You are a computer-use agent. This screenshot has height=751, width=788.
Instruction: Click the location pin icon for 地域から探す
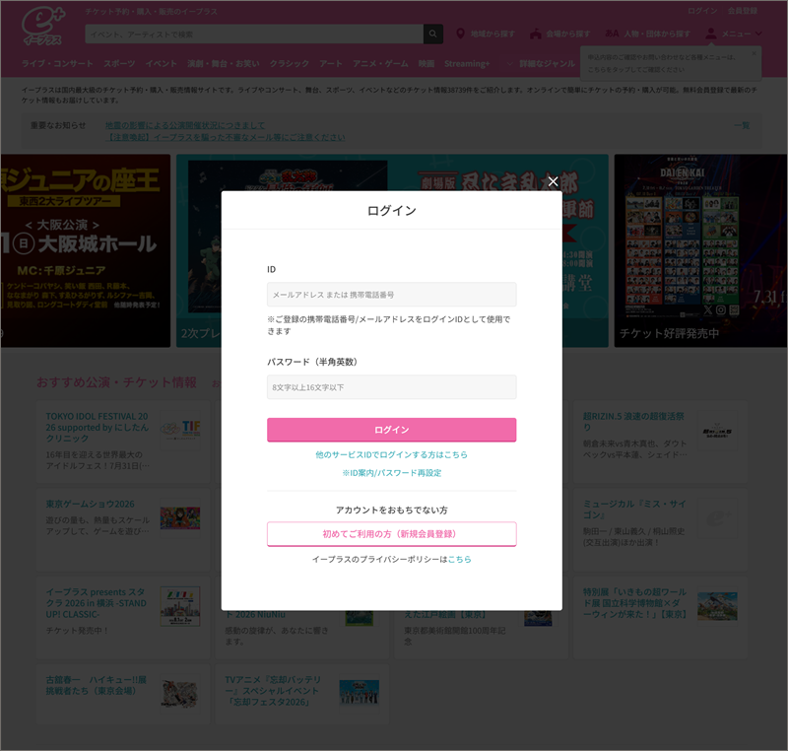(x=460, y=34)
